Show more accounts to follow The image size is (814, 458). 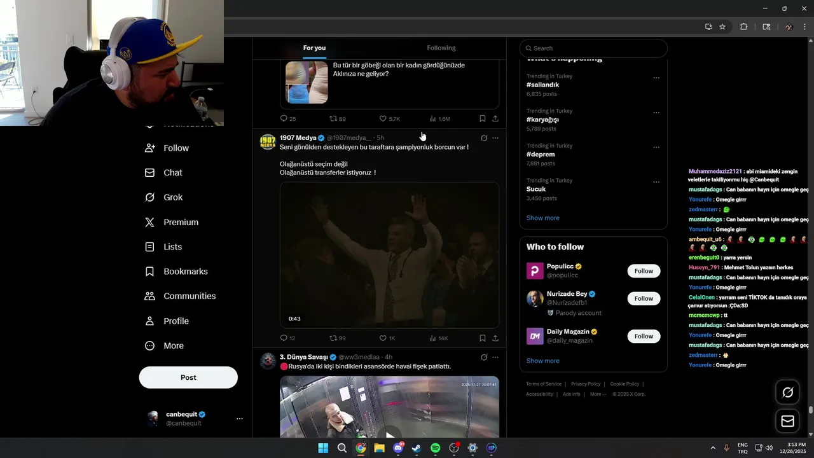click(542, 361)
